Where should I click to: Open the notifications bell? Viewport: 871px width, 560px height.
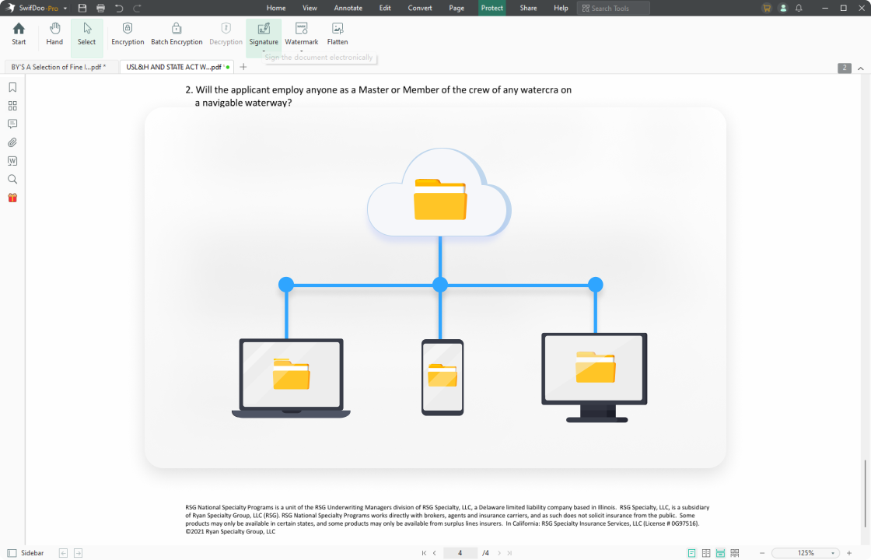click(x=799, y=8)
